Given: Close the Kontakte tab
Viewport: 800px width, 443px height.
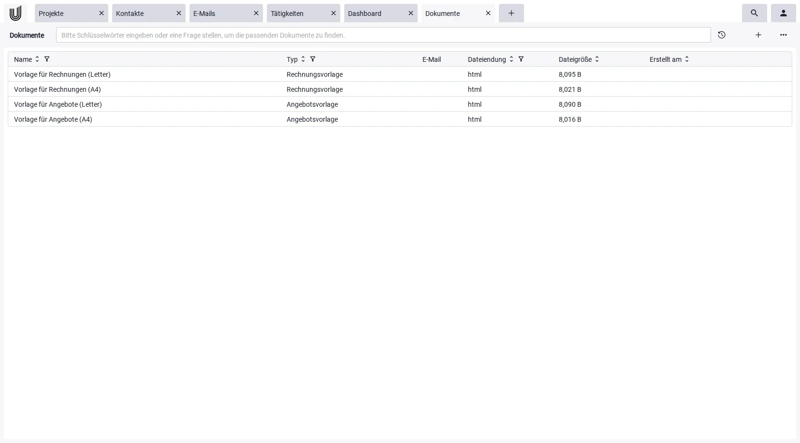Looking at the screenshot, I should click(179, 13).
